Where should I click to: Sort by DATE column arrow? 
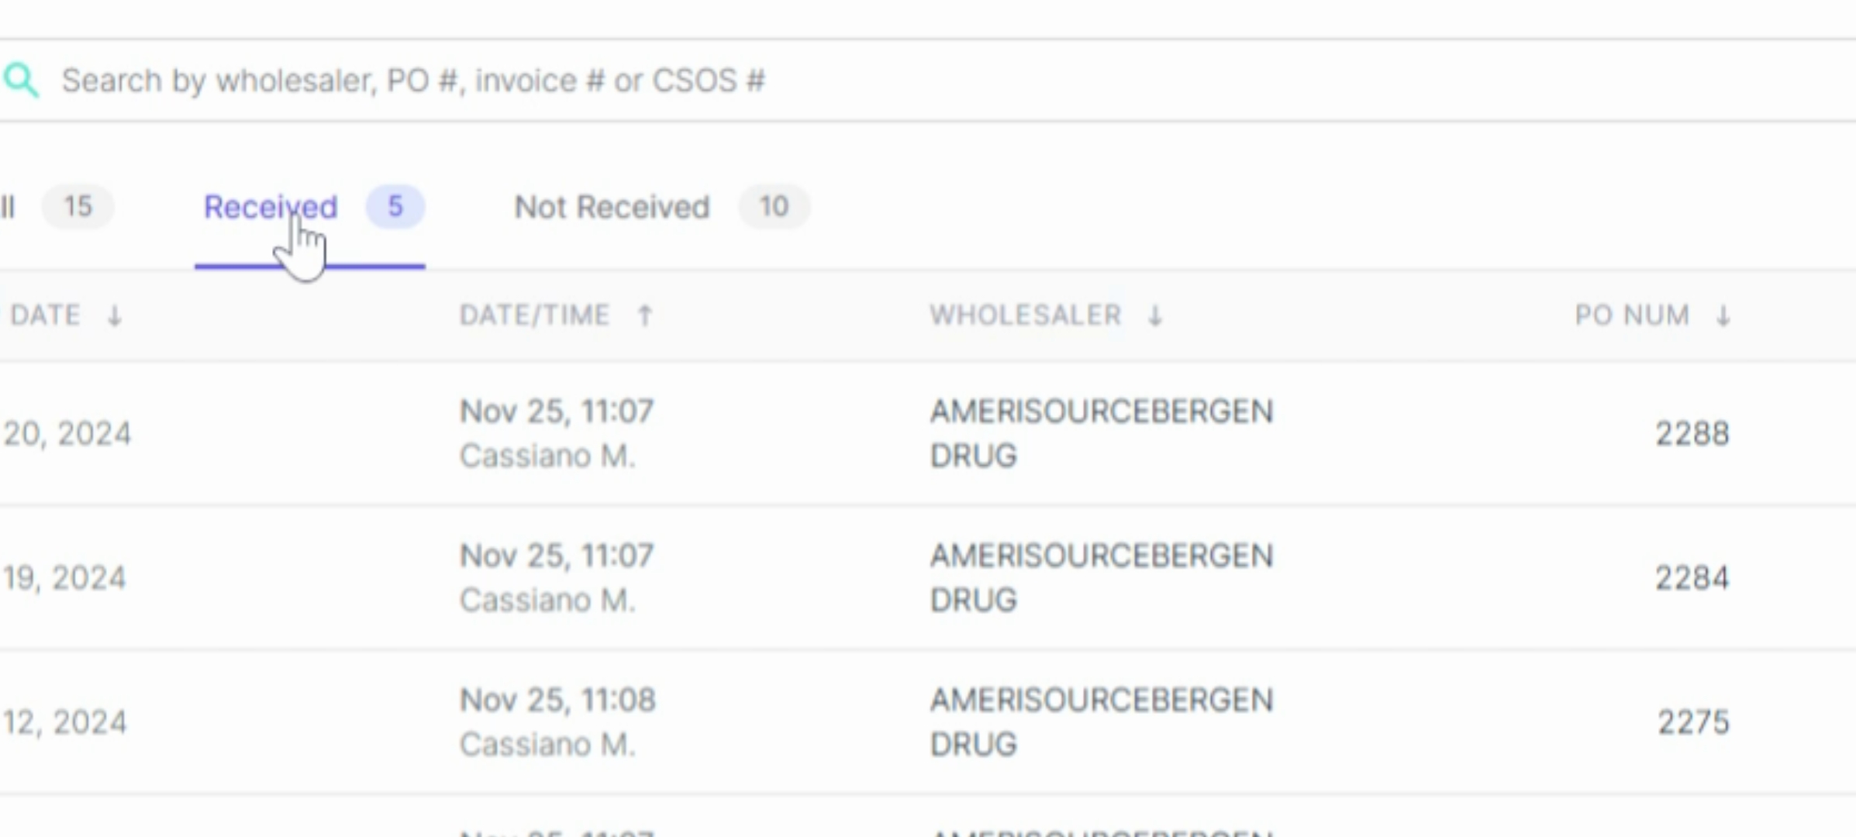(115, 315)
